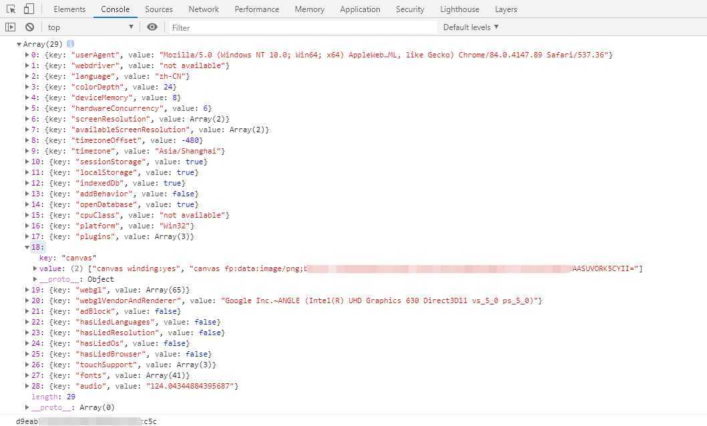Toggle the device toolbar icon

pos(29,9)
